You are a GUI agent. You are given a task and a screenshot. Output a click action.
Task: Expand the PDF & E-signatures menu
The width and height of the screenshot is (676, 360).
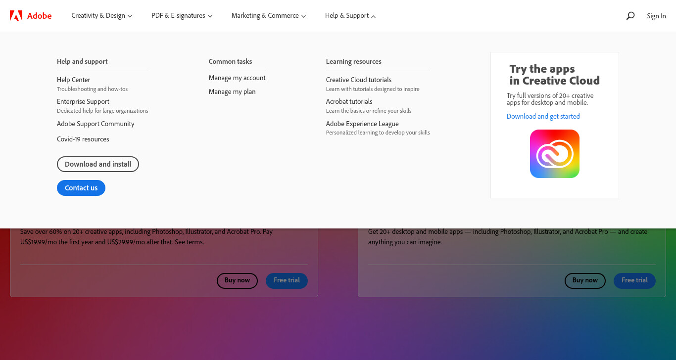[182, 16]
